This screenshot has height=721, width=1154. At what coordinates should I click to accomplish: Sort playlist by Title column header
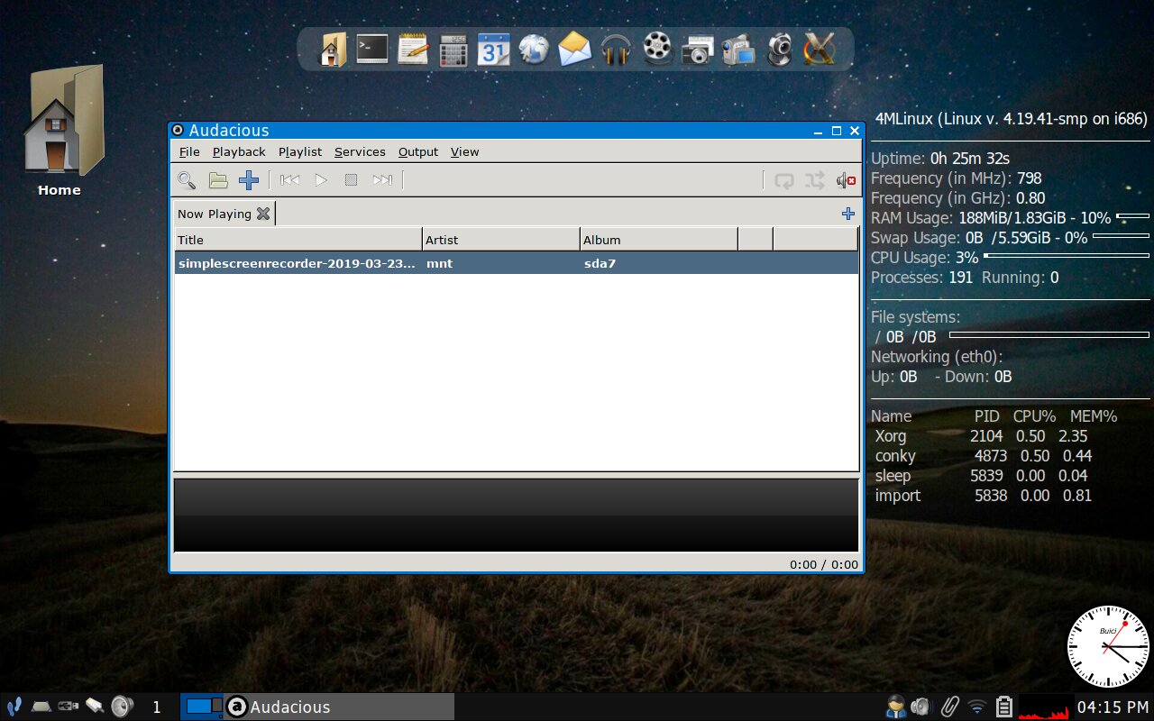(298, 240)
